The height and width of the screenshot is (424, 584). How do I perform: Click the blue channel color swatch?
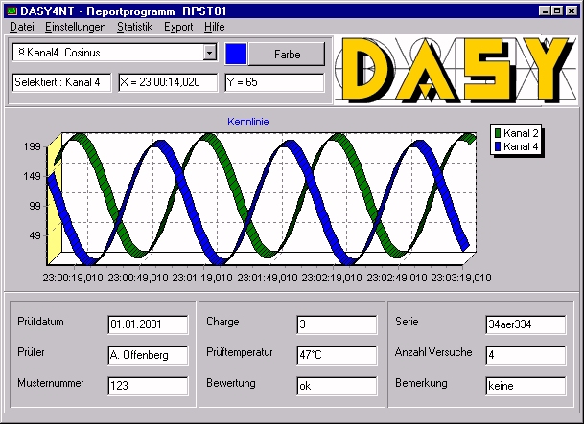pos(236,55)
